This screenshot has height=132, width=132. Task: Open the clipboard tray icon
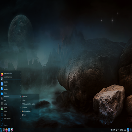(x=113, y=130)
